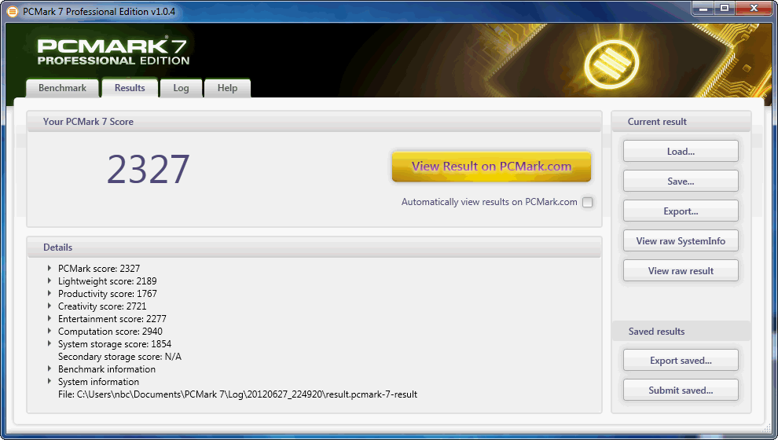Click the Computation score: 2940 text
Image resolution: width=778 pixels, height=440 pixels.
tap(110, 332)
